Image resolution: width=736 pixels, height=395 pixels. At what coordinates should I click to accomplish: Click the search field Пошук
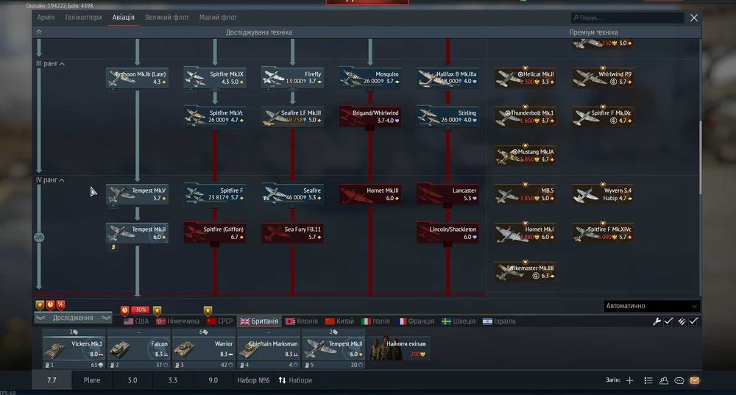point(628,18)
